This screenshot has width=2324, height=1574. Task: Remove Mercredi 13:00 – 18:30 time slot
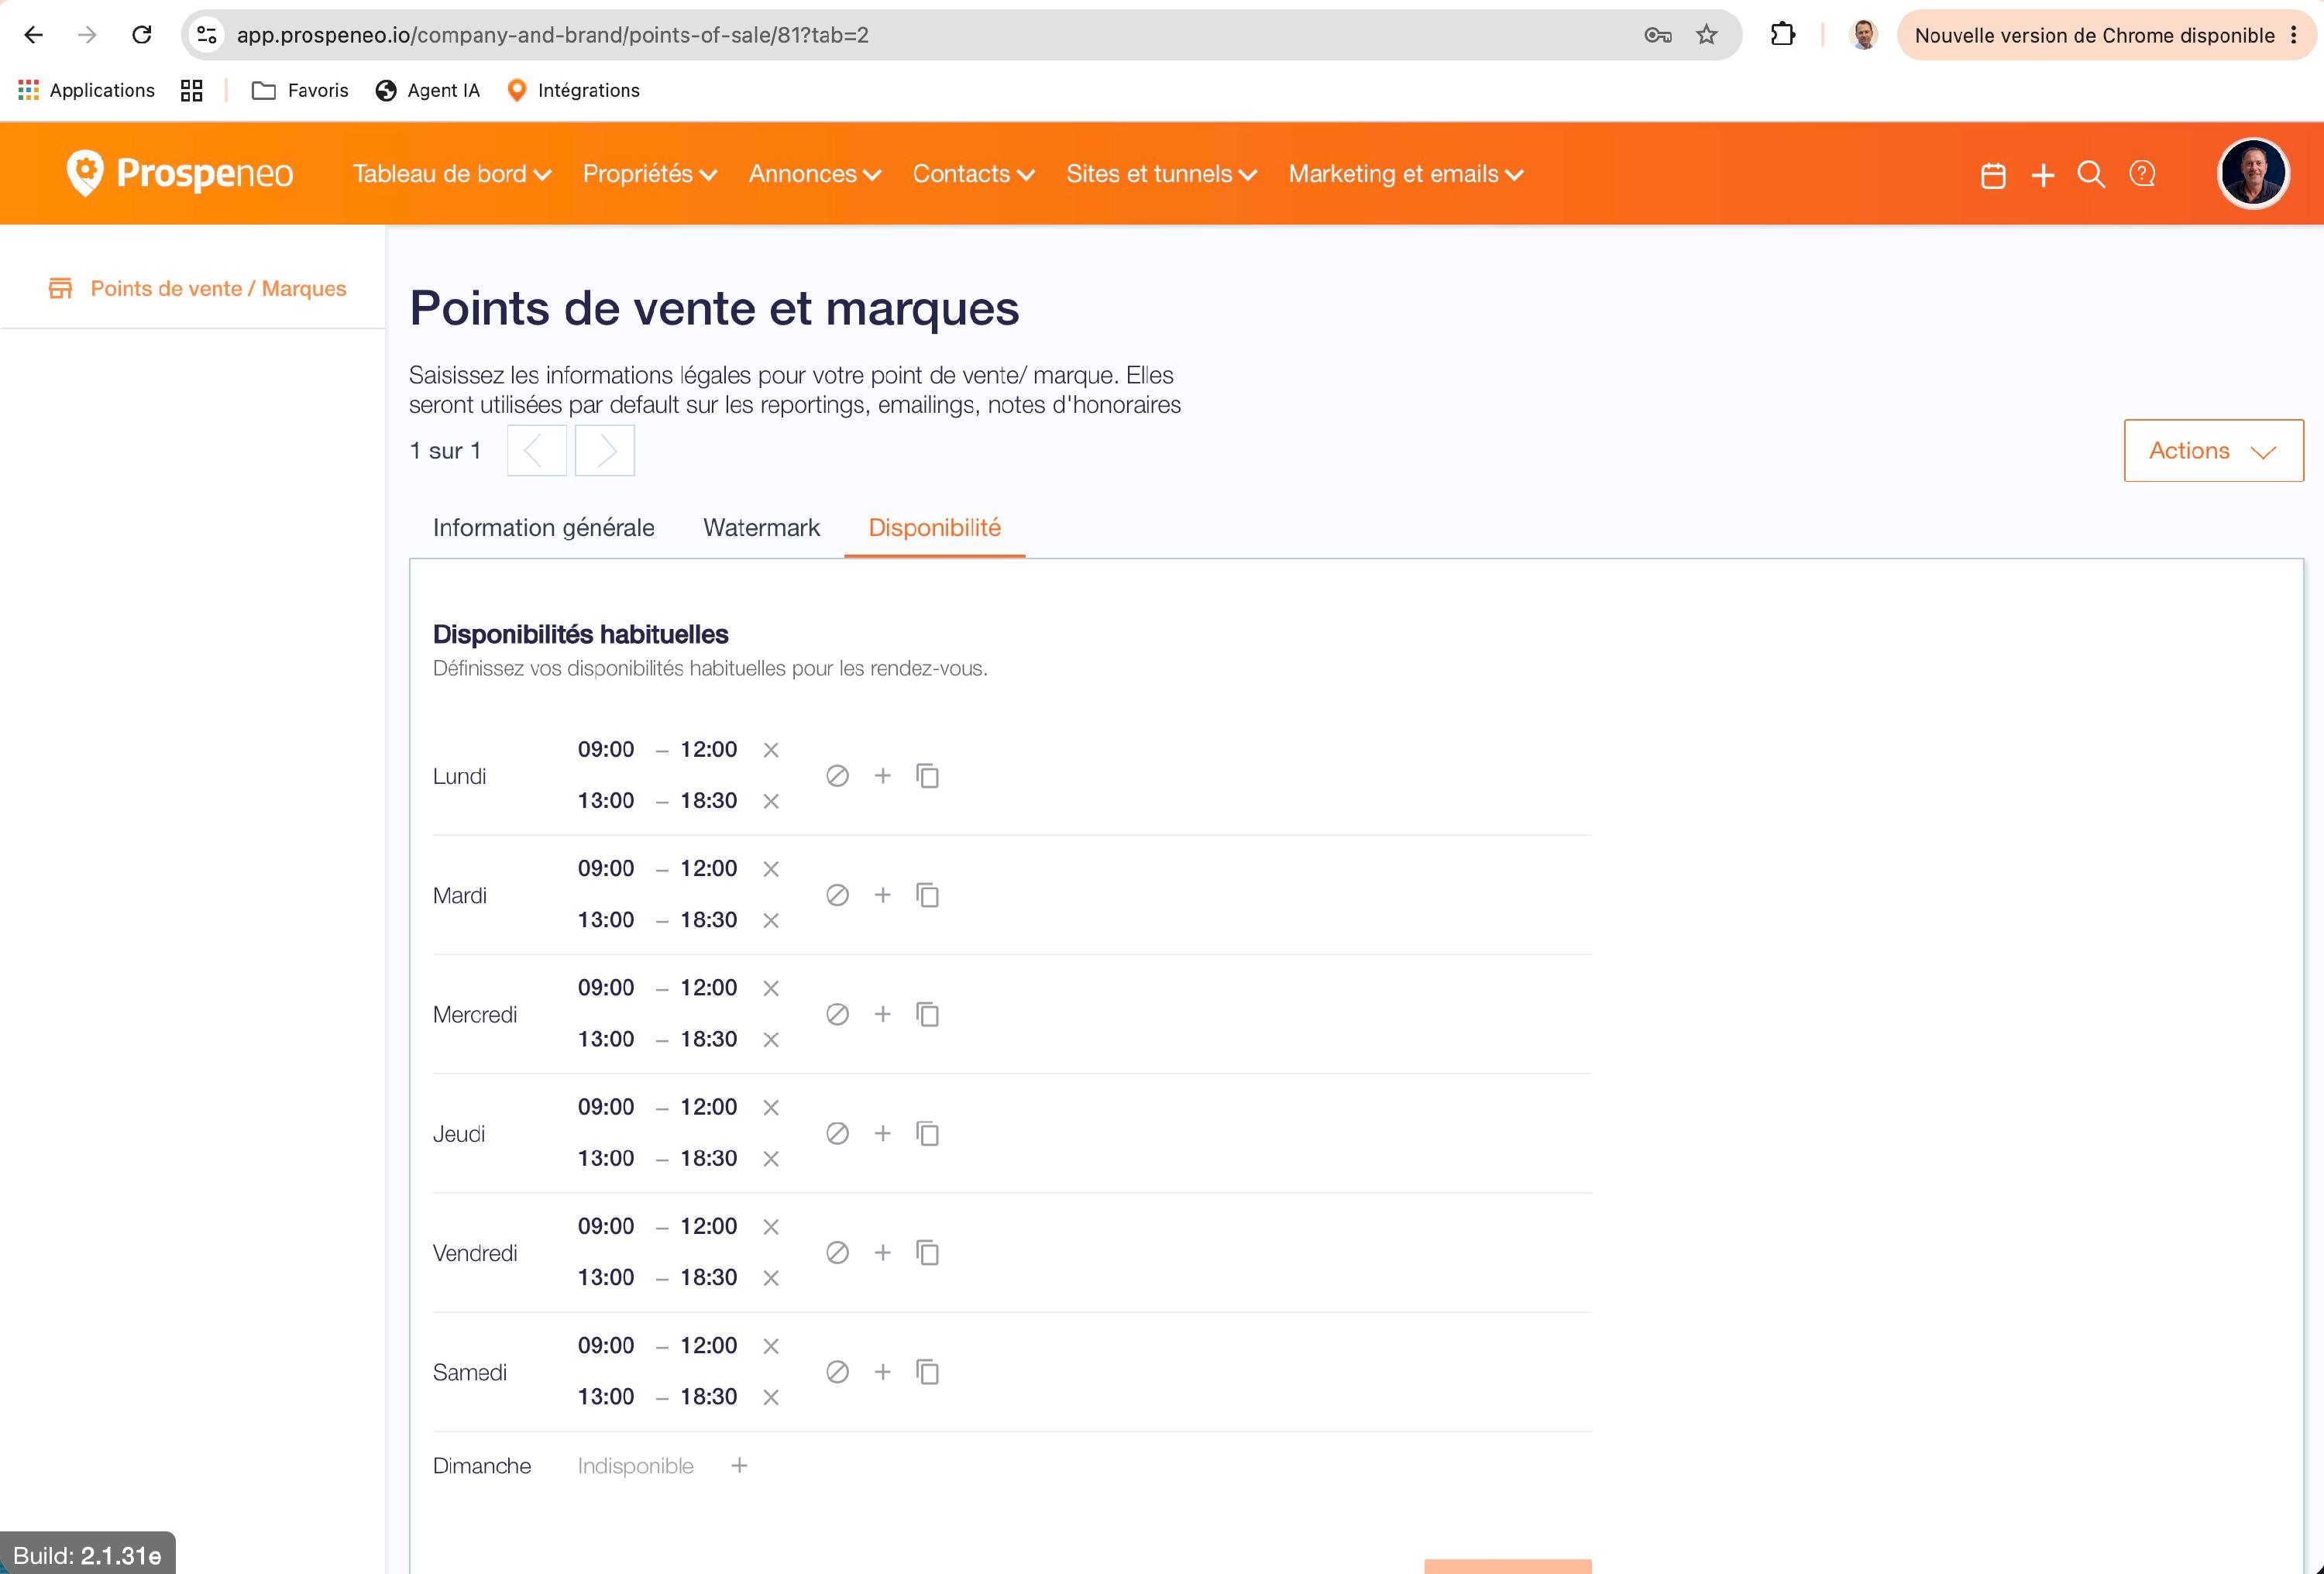click(770, 1040)
